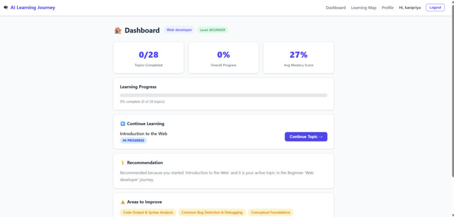This screenshot has width=454, height=217.
Task: Click the Learning Progress bar
Action: tap(224, 95)
